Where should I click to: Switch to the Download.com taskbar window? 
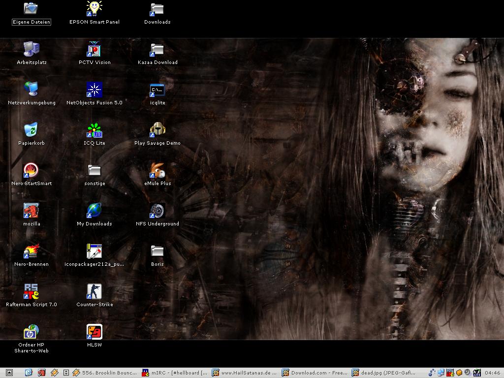coord(315,373)
